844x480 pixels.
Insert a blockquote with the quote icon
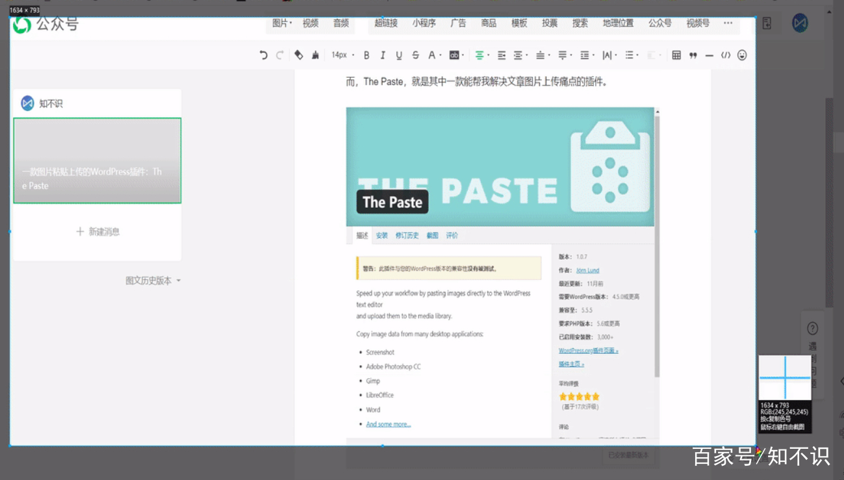(x=693, y=55)
